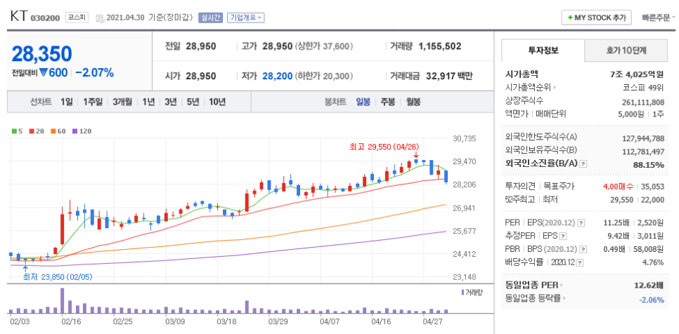The image size is (679, 334).
Task: Click the -2.07% change value
Action: (94, 72)
